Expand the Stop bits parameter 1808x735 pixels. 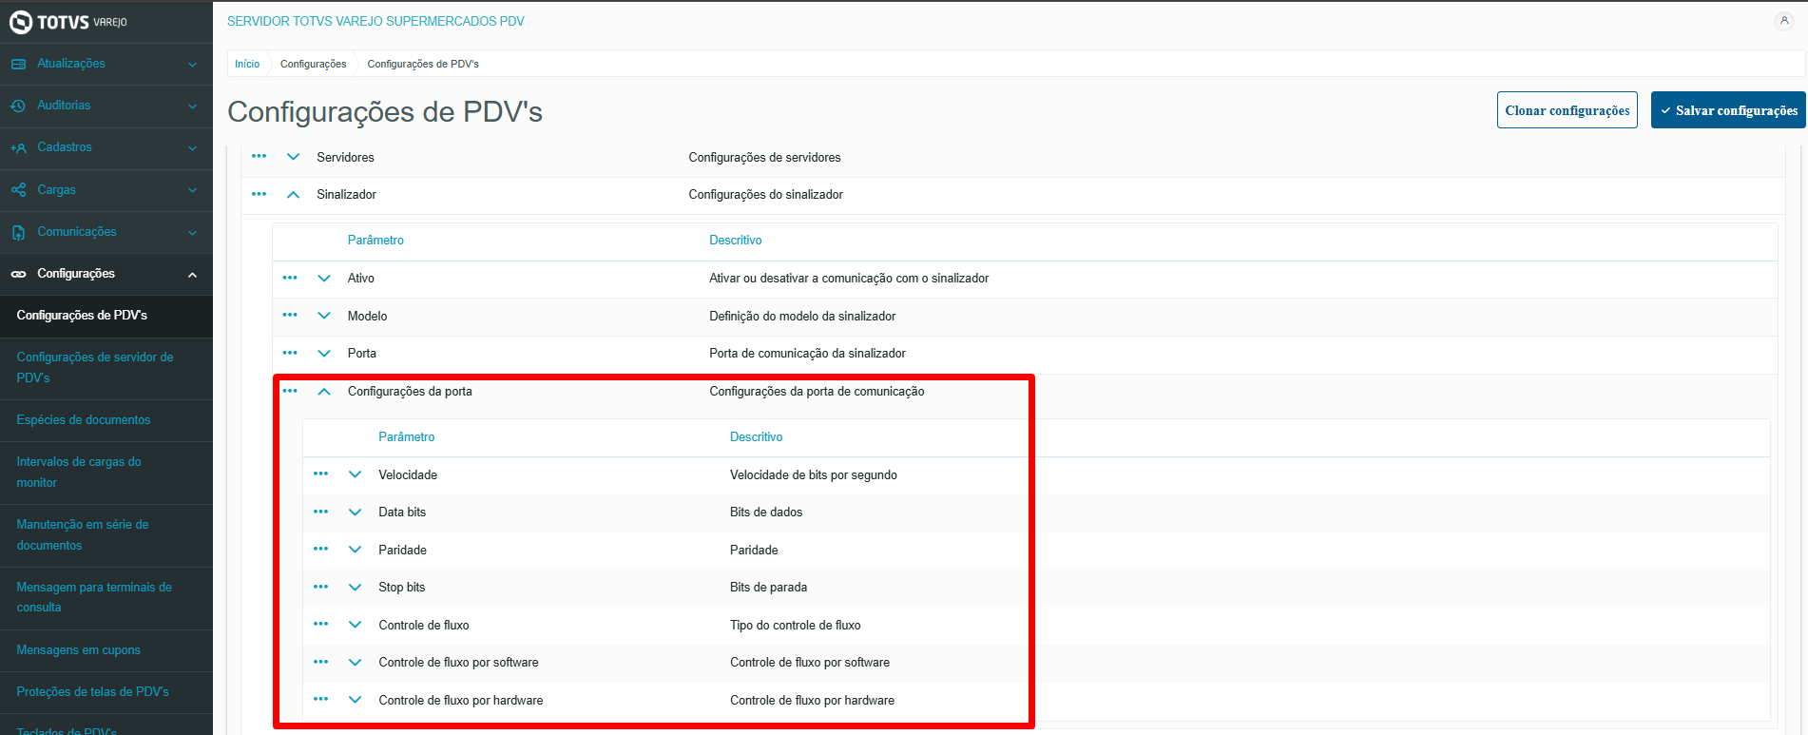tap(356, 587)
